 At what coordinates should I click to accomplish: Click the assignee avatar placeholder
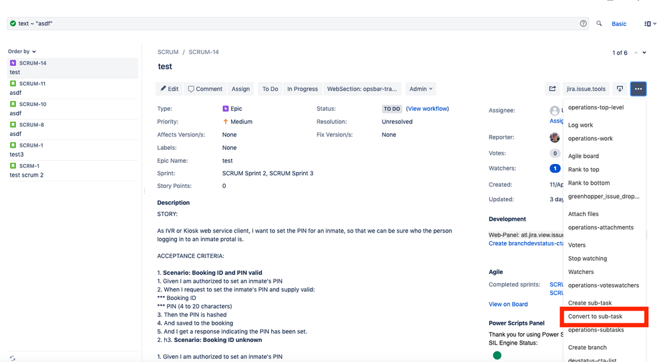[x=554, y=111]
